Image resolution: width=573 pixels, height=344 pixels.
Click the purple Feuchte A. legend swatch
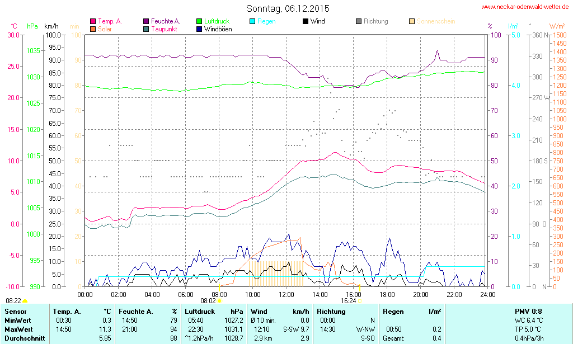click(146, 21)
